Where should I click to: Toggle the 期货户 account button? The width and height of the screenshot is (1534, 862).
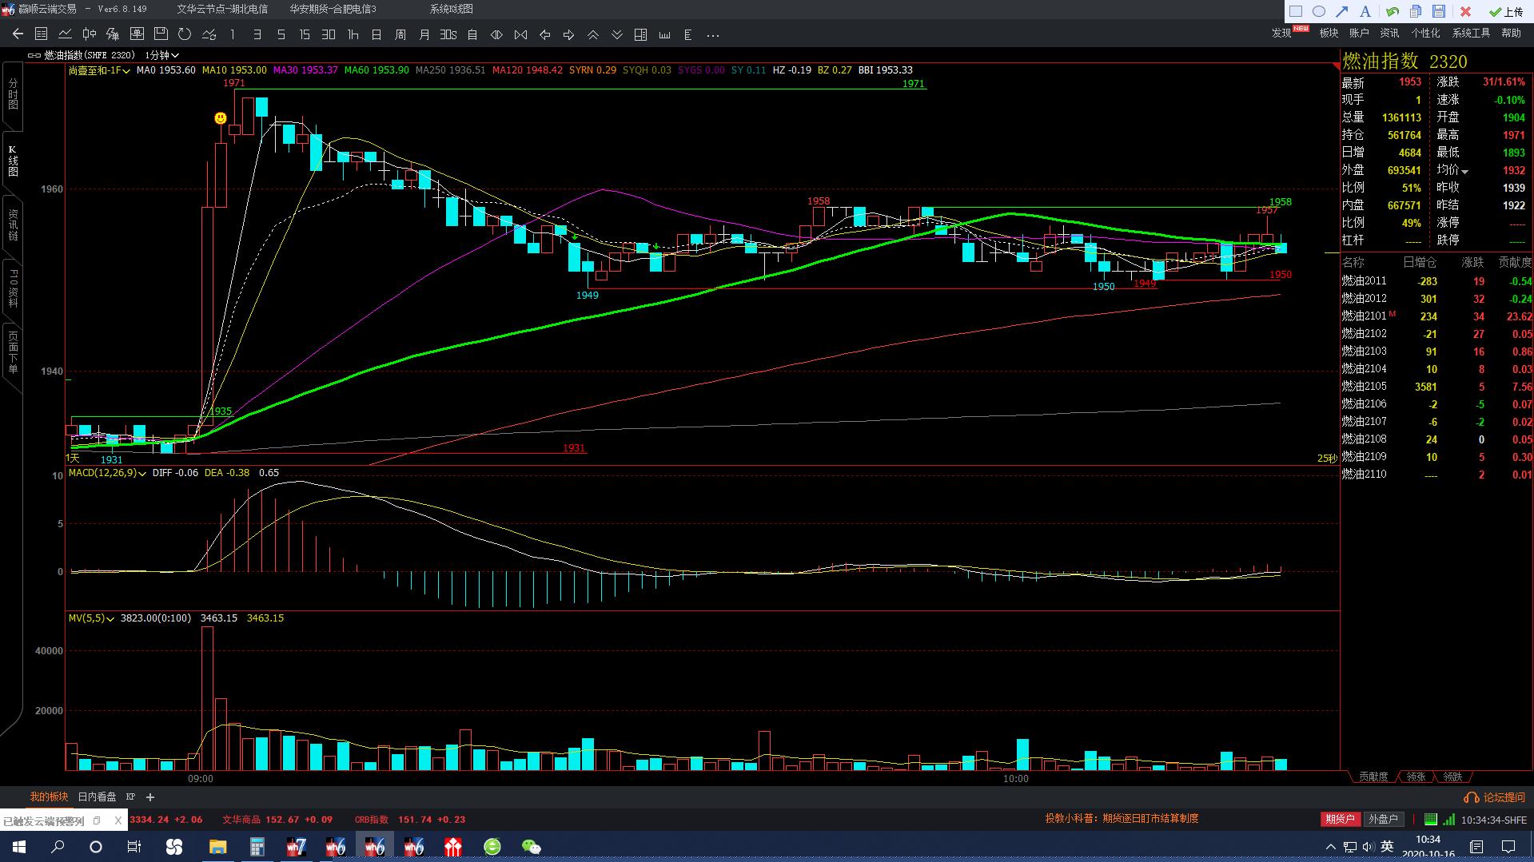1340,819
